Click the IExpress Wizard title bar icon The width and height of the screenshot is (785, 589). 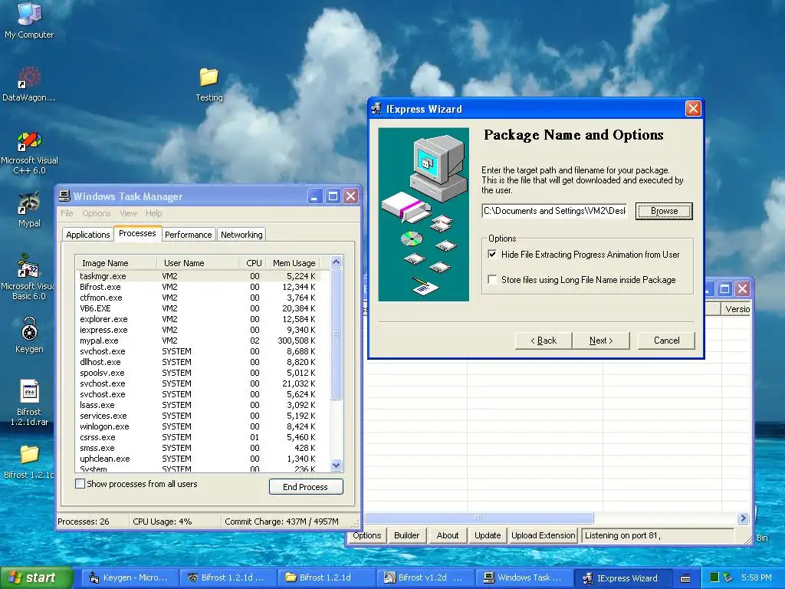pyautogui.click(x=377, y=109)
